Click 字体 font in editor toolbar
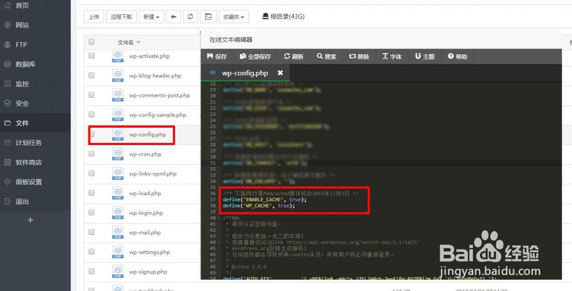 tap(392, 56)
